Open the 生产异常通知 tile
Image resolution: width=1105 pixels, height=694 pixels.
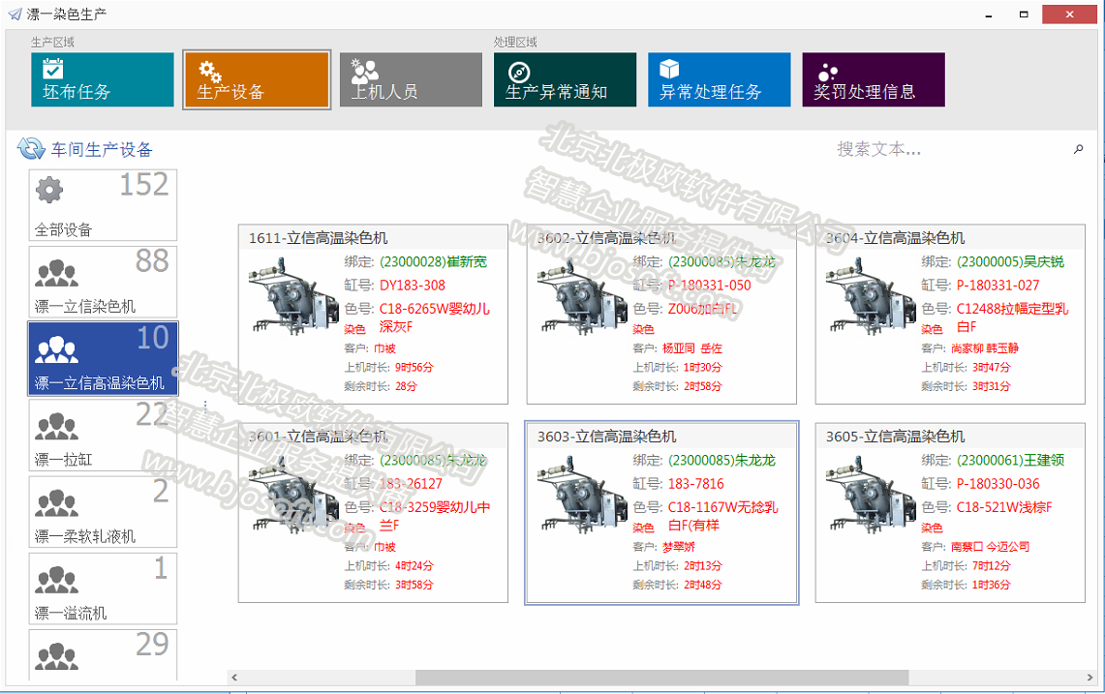(566, 79)
